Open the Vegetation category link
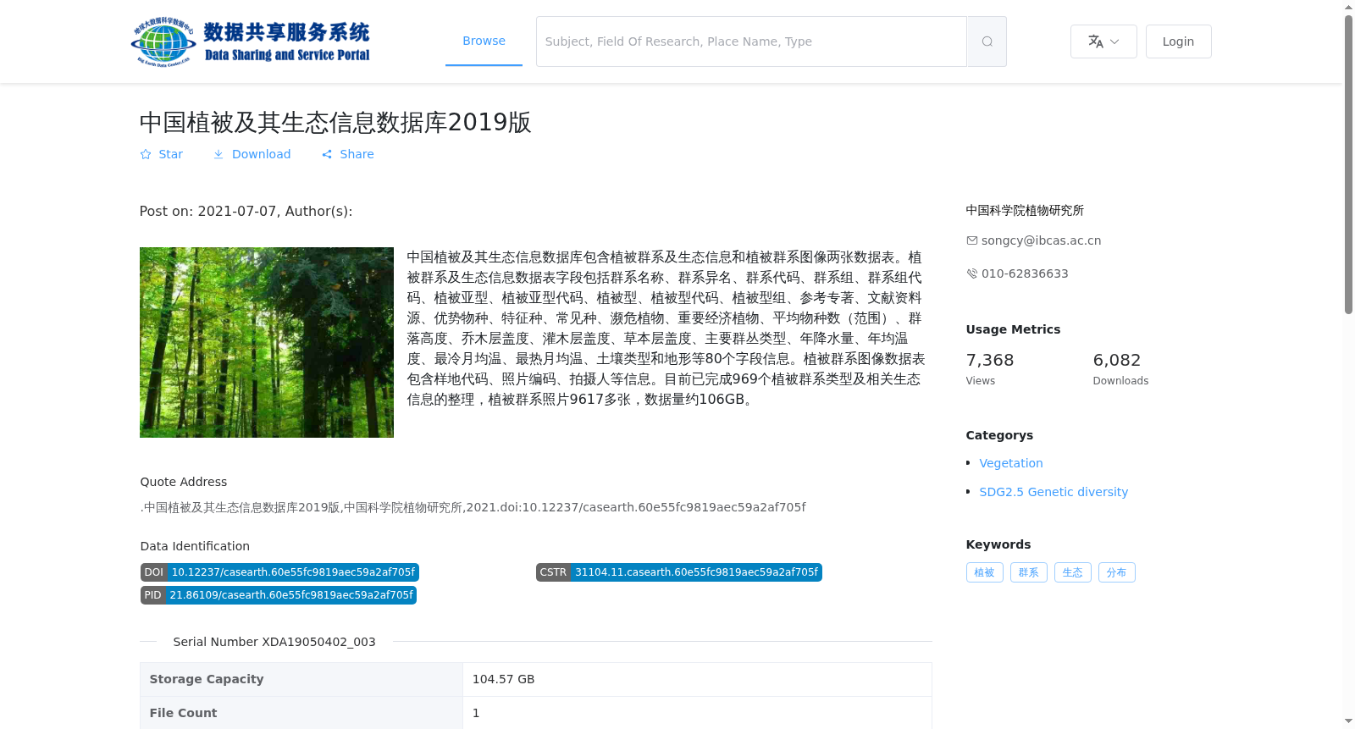 click(1011, 463)
